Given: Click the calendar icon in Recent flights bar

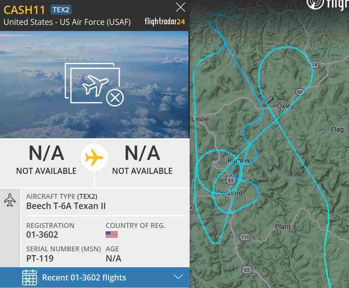Looking at the screenshot, I should pyautogui.click(x=30, y=277).
